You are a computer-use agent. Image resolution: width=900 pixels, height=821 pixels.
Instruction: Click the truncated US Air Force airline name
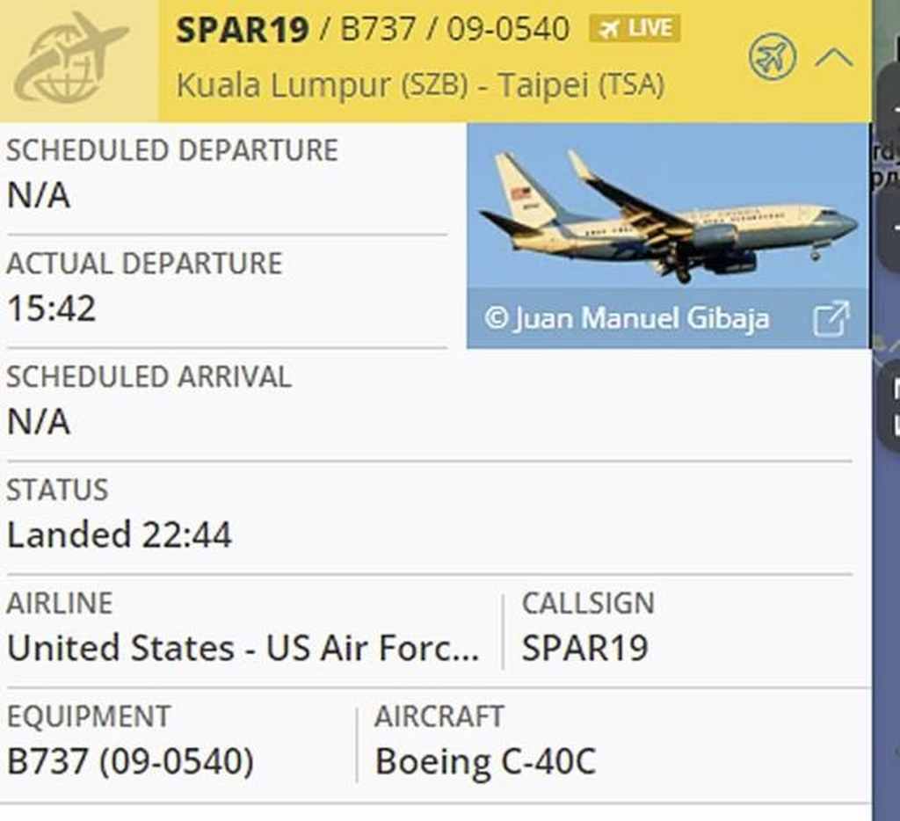pos(243,649)
